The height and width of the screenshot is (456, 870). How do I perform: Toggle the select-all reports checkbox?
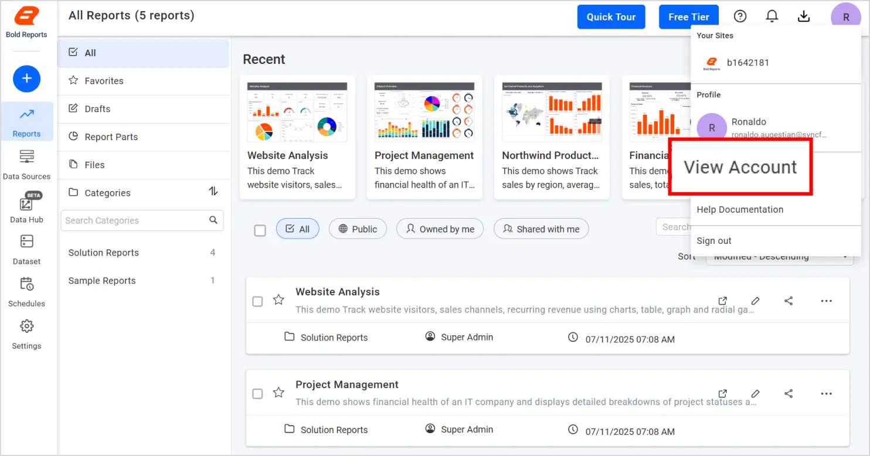(x=260, y=230)
